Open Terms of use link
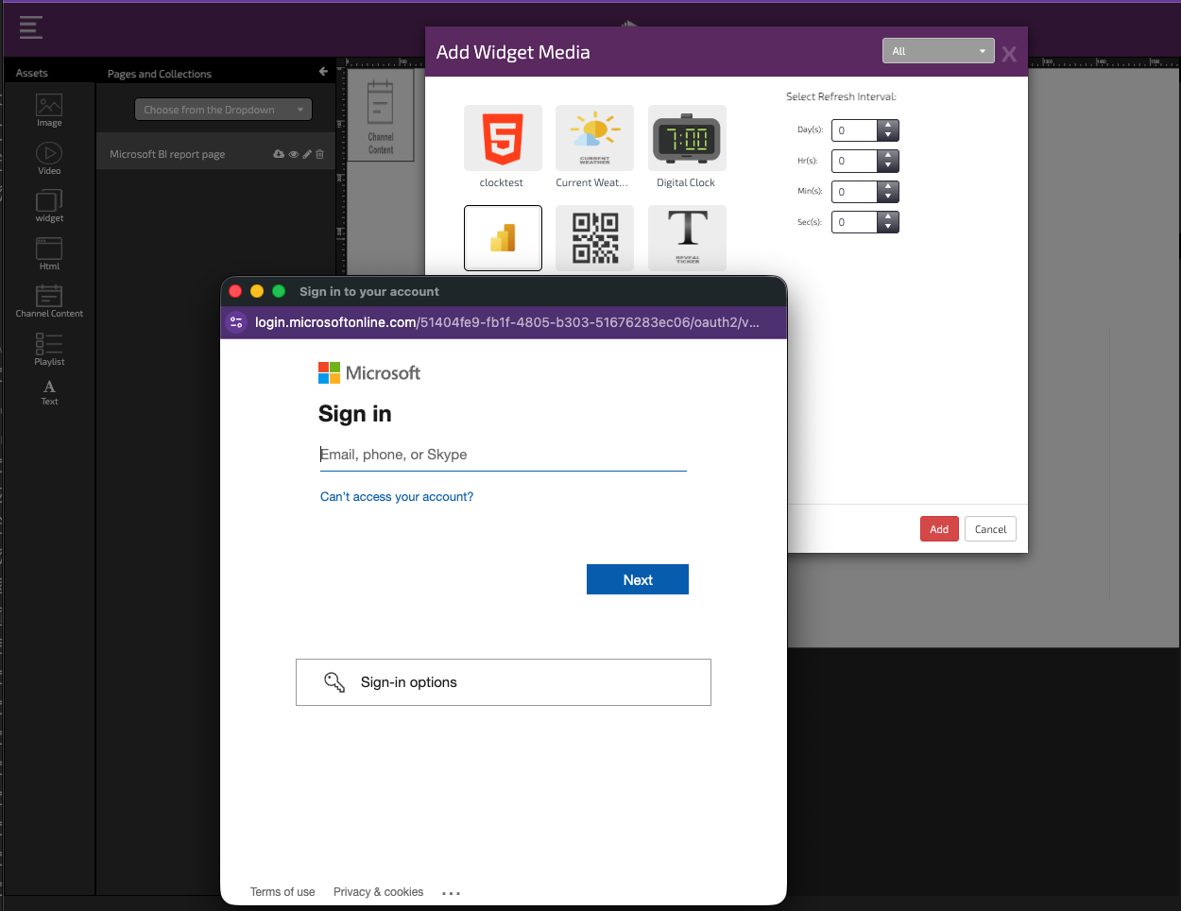The width and height of the screenshot is (1181, 911). click(282, 892)
